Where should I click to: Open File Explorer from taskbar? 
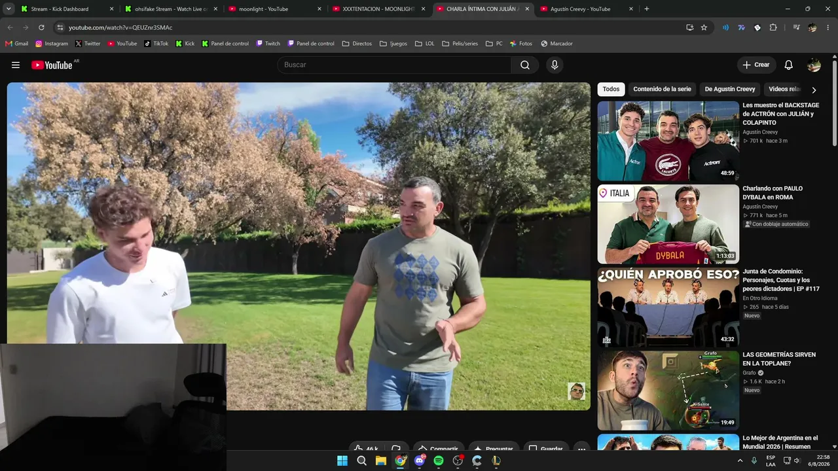coord(380,461)
